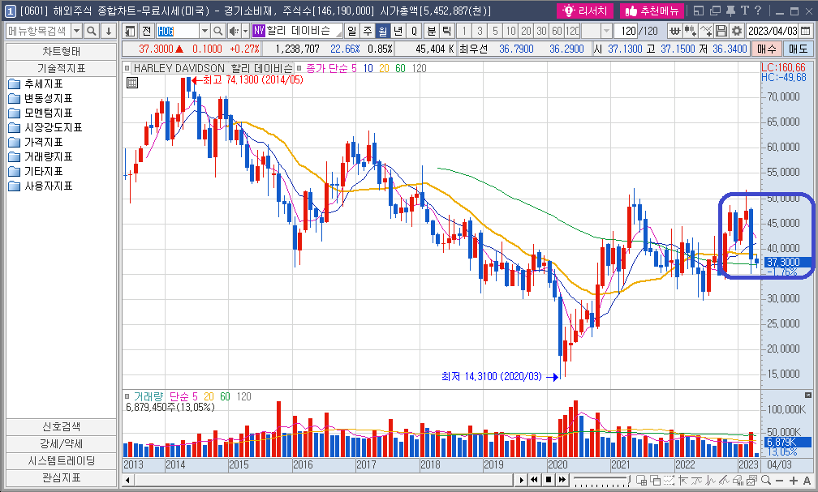
Task: Open the menu search field dropdown arrow
Action: [76, 31]
